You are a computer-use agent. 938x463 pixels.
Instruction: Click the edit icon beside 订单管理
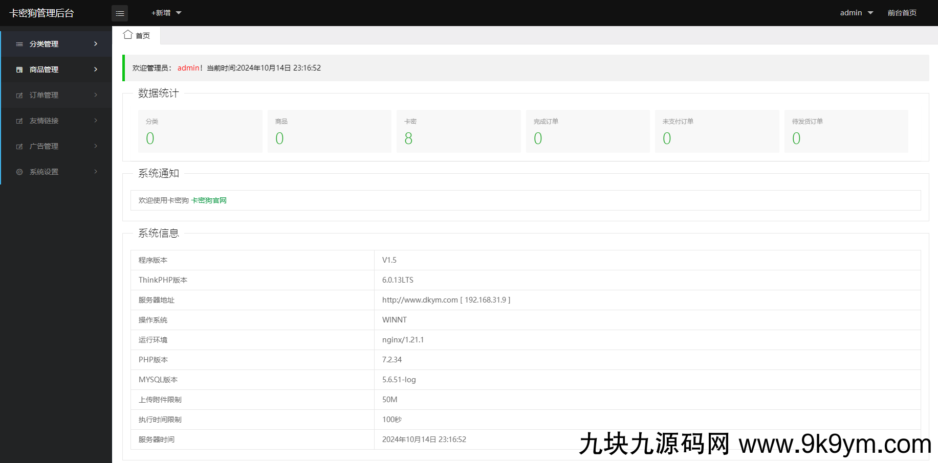click(19, 96)
